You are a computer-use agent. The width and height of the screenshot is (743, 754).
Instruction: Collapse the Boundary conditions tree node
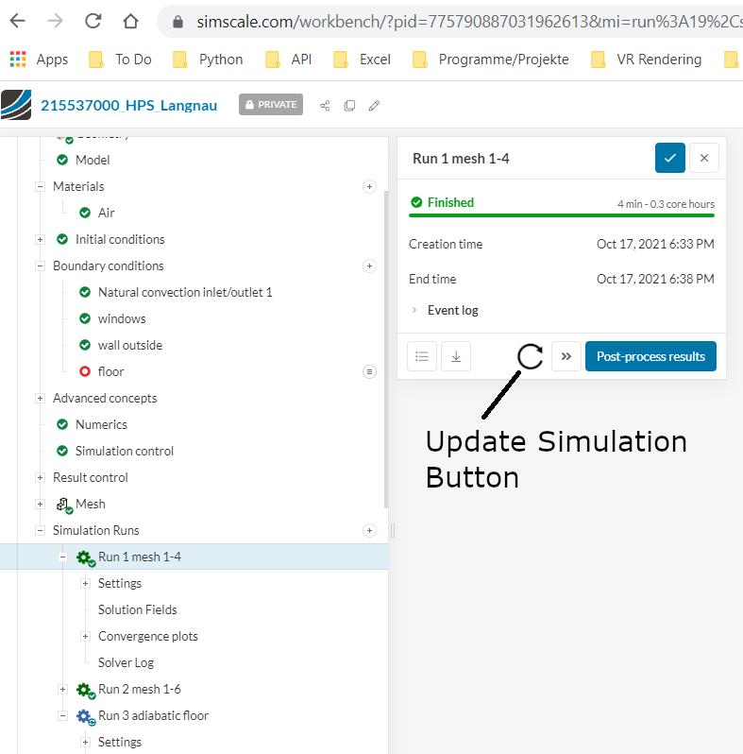click(40, 266)
